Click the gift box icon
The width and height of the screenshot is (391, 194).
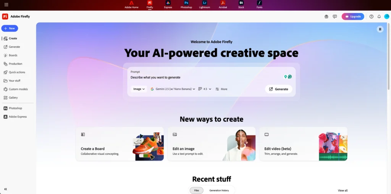point(326,16)
